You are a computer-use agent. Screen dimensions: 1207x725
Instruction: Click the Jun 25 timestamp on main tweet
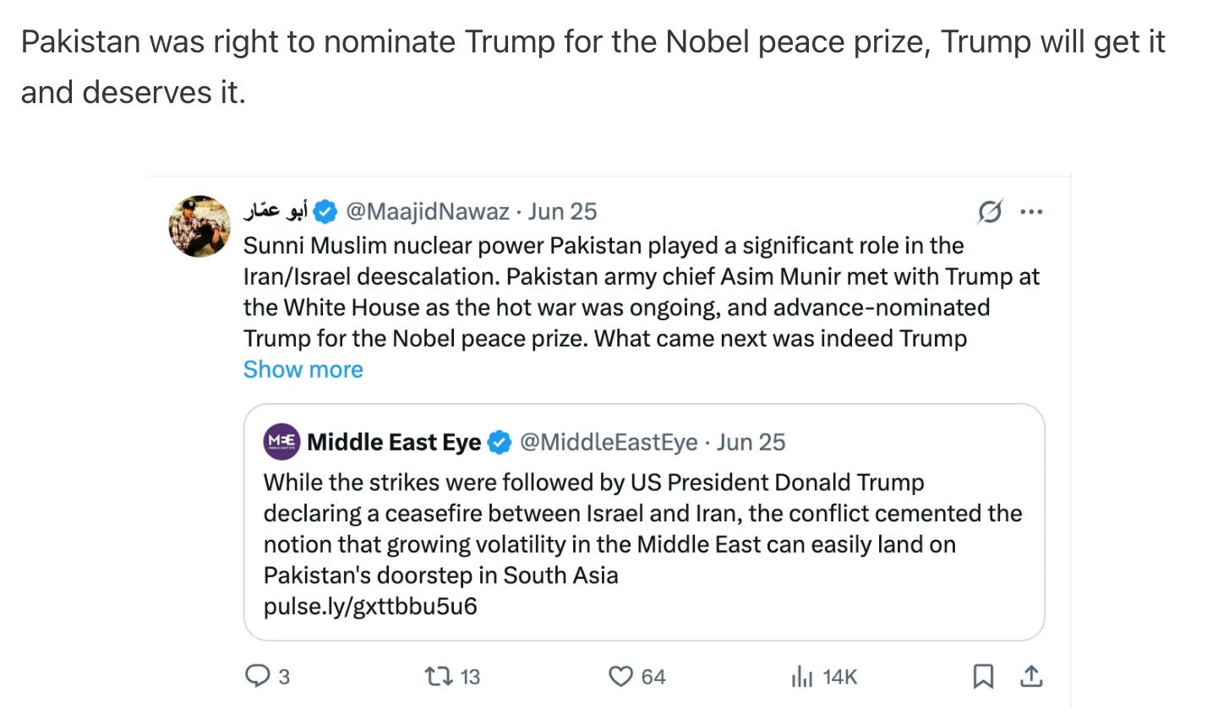tap(562, 211)
